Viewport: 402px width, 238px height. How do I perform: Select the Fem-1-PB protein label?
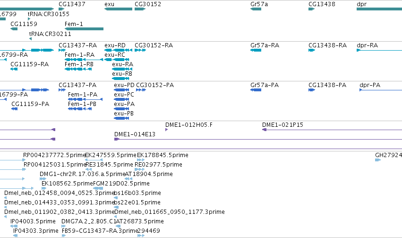(82, 104)
